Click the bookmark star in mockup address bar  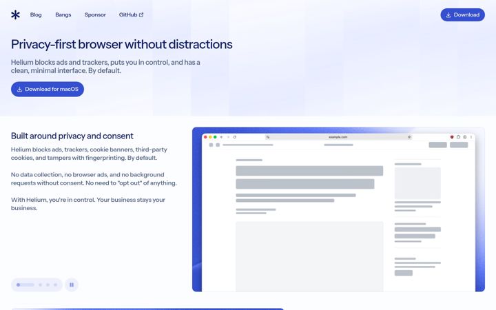pyautogui.click(x=409, y=137)
